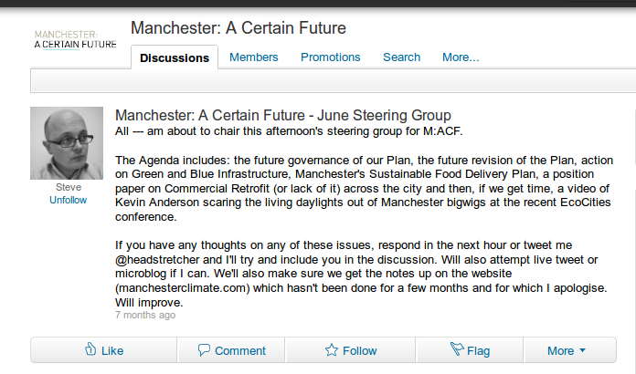Click the speech bubble Comment icon

[204, 349]
